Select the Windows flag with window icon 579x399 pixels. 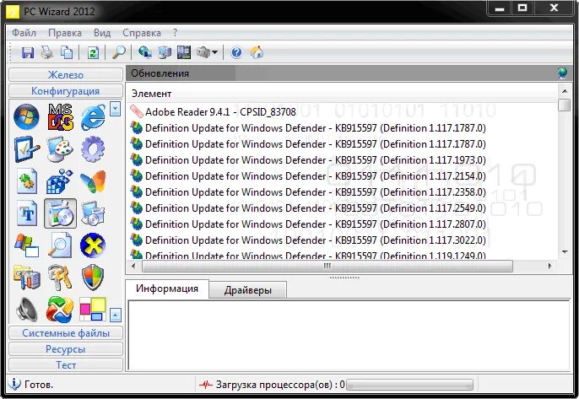click(26, 245)
